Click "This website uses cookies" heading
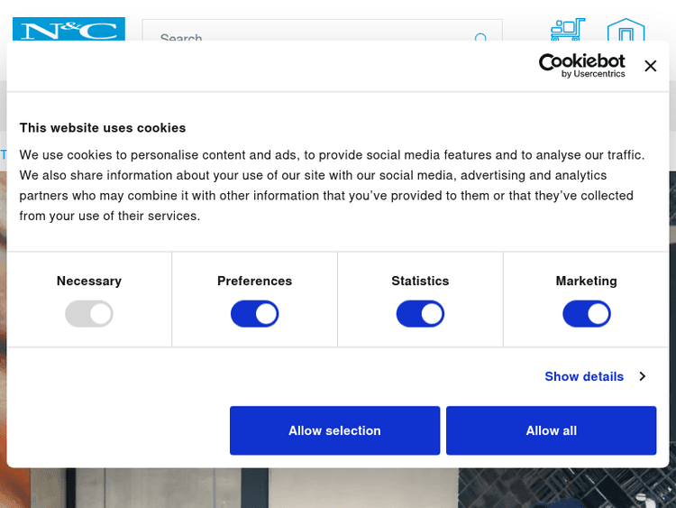 pos(103,128)
